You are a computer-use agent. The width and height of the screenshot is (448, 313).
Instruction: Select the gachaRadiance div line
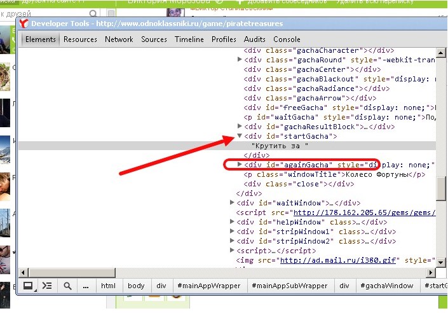coord(316,88)
